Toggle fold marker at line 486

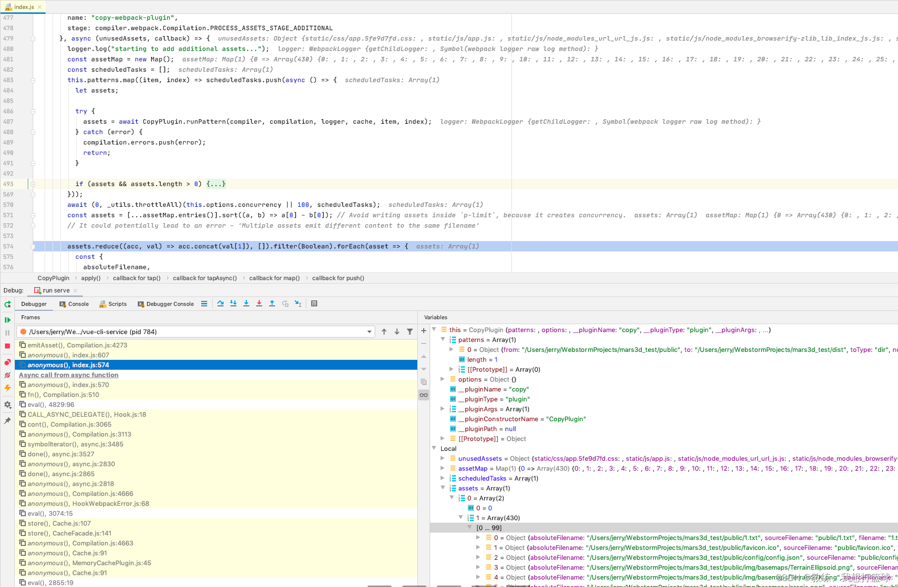tap(33, 111)
